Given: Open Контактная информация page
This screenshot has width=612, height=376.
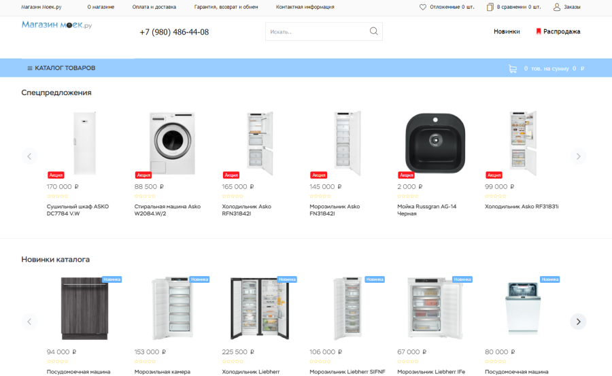Looking at the screenshot, I should (x=305, y=7).
